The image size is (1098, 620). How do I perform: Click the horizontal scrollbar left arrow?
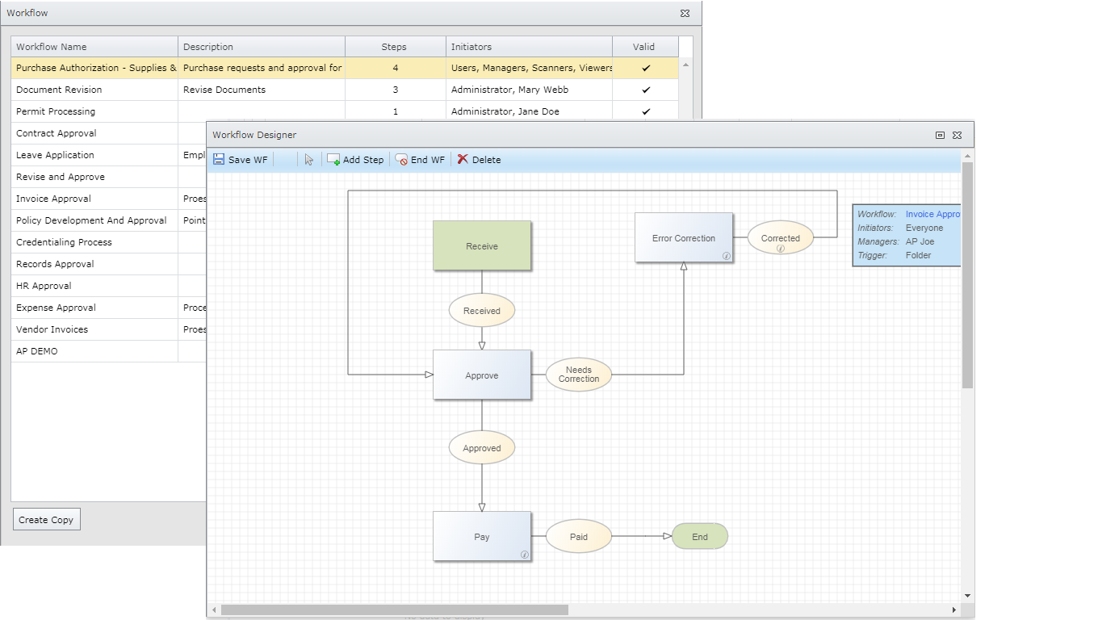tap(213, 610)
